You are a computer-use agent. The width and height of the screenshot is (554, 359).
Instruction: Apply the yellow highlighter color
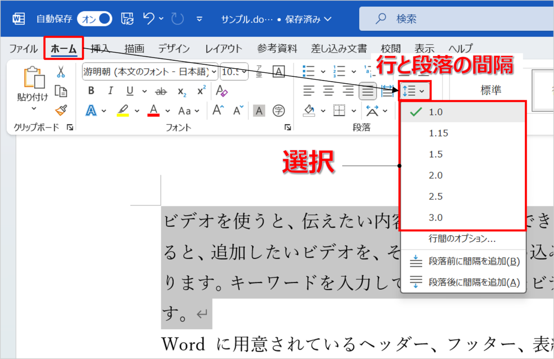click(x=123, y=110)
